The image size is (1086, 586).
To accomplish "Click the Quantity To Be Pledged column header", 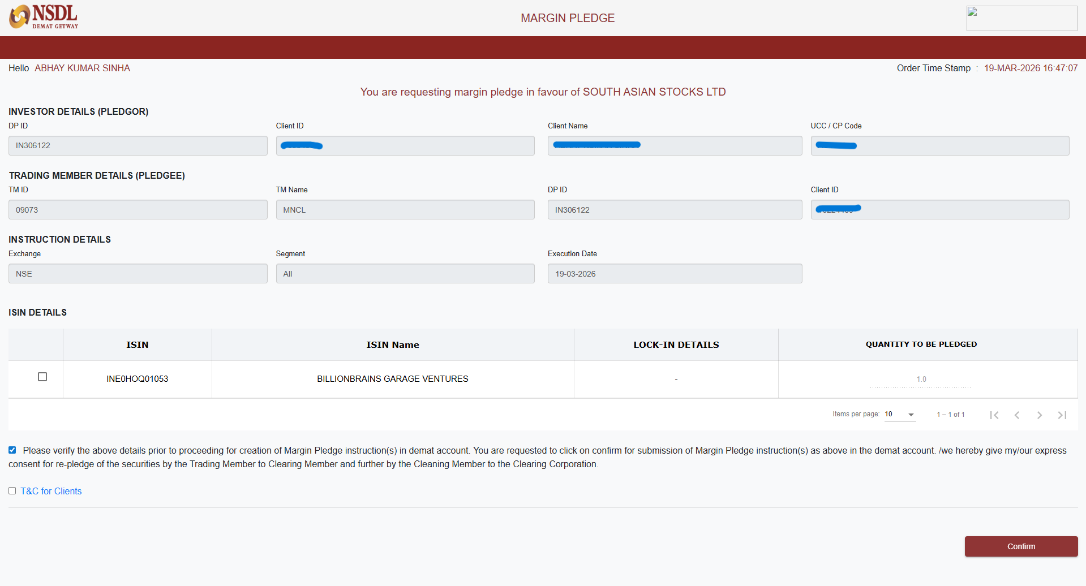I will 921,344.
